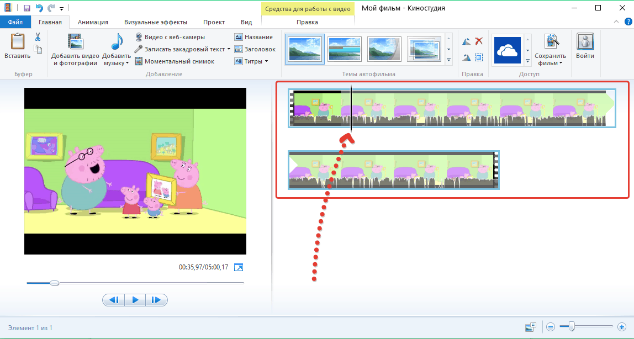Open the Сохранить фильм dropdown arrow
Screen dimensions: 634x339
click(x=561, y=63)
